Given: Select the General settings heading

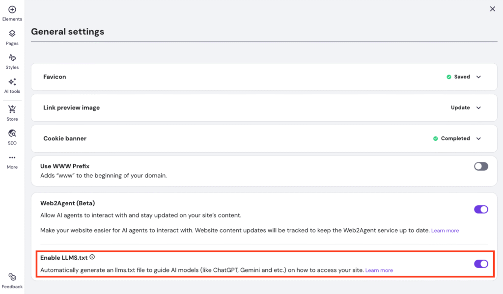Looking at the screenshot, I should point(67,31).
